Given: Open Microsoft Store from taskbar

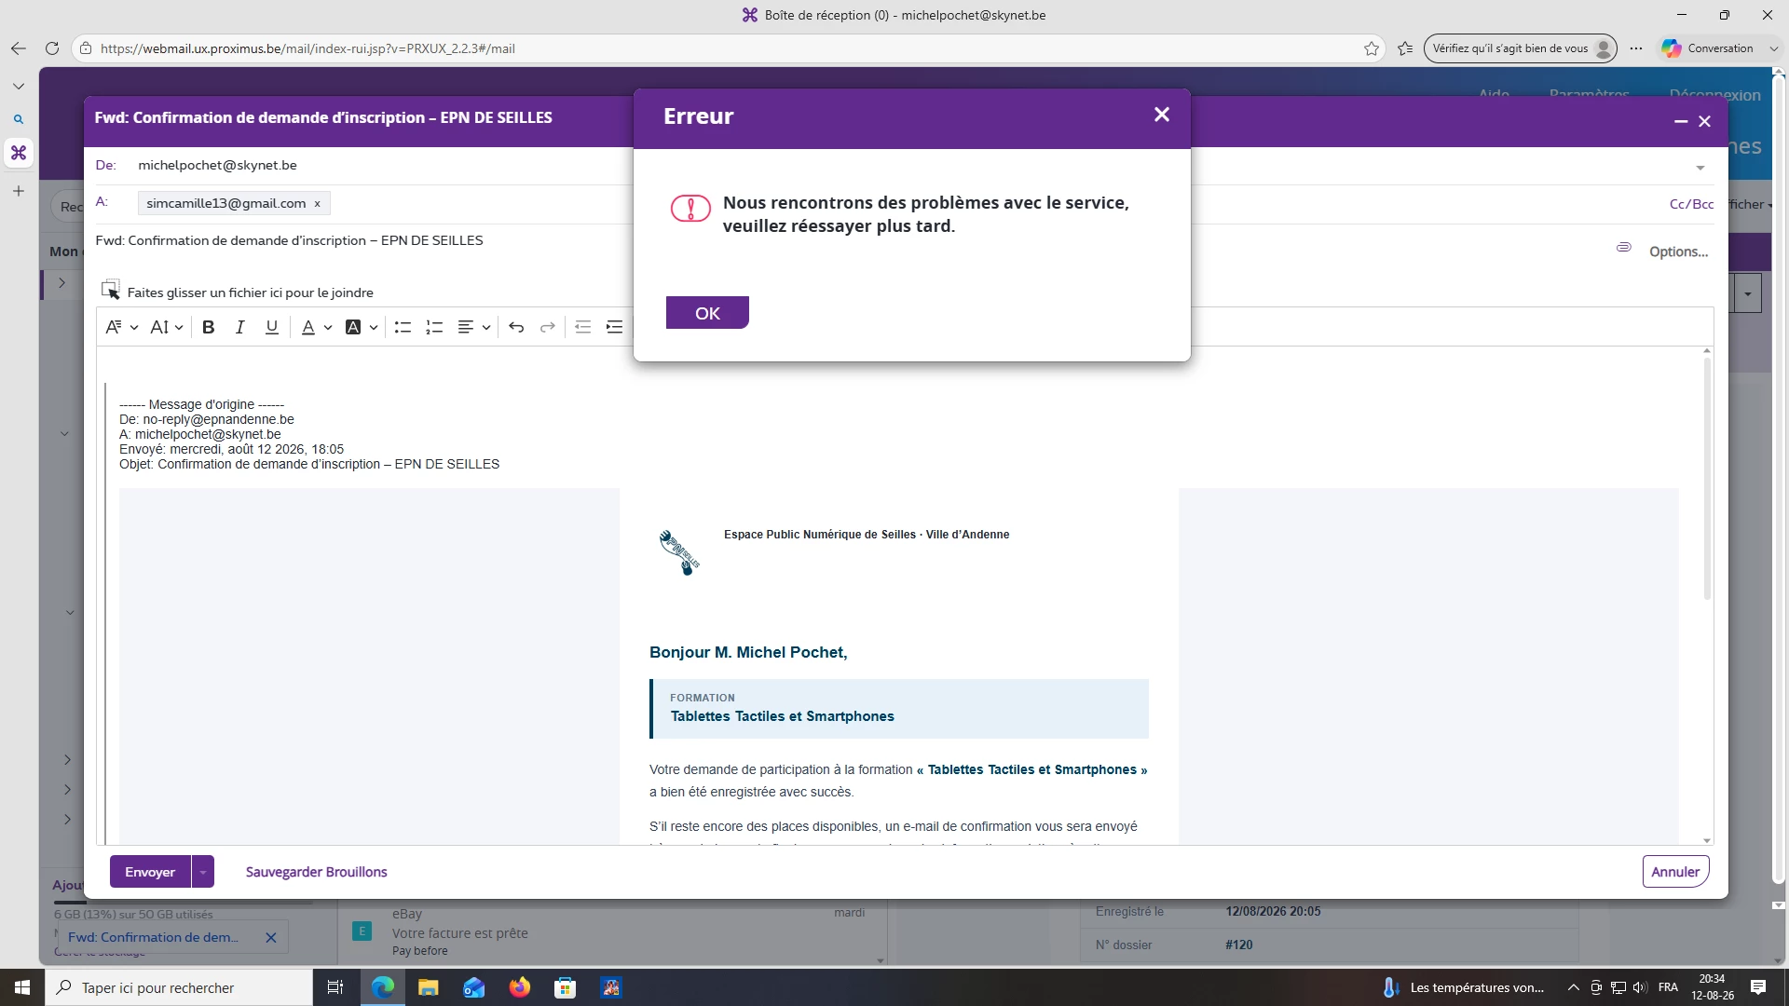Looking at the screenshot, I should pos(565,987).
